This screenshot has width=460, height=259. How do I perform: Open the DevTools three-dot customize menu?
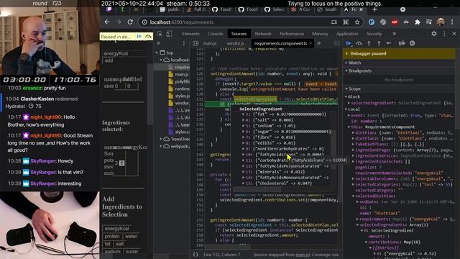click(444, 34)
